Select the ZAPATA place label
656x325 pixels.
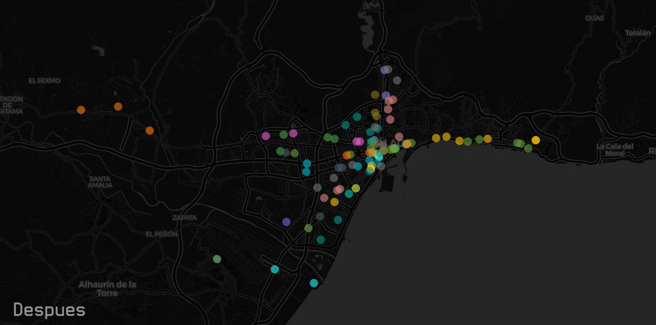(x=184, y=218)
